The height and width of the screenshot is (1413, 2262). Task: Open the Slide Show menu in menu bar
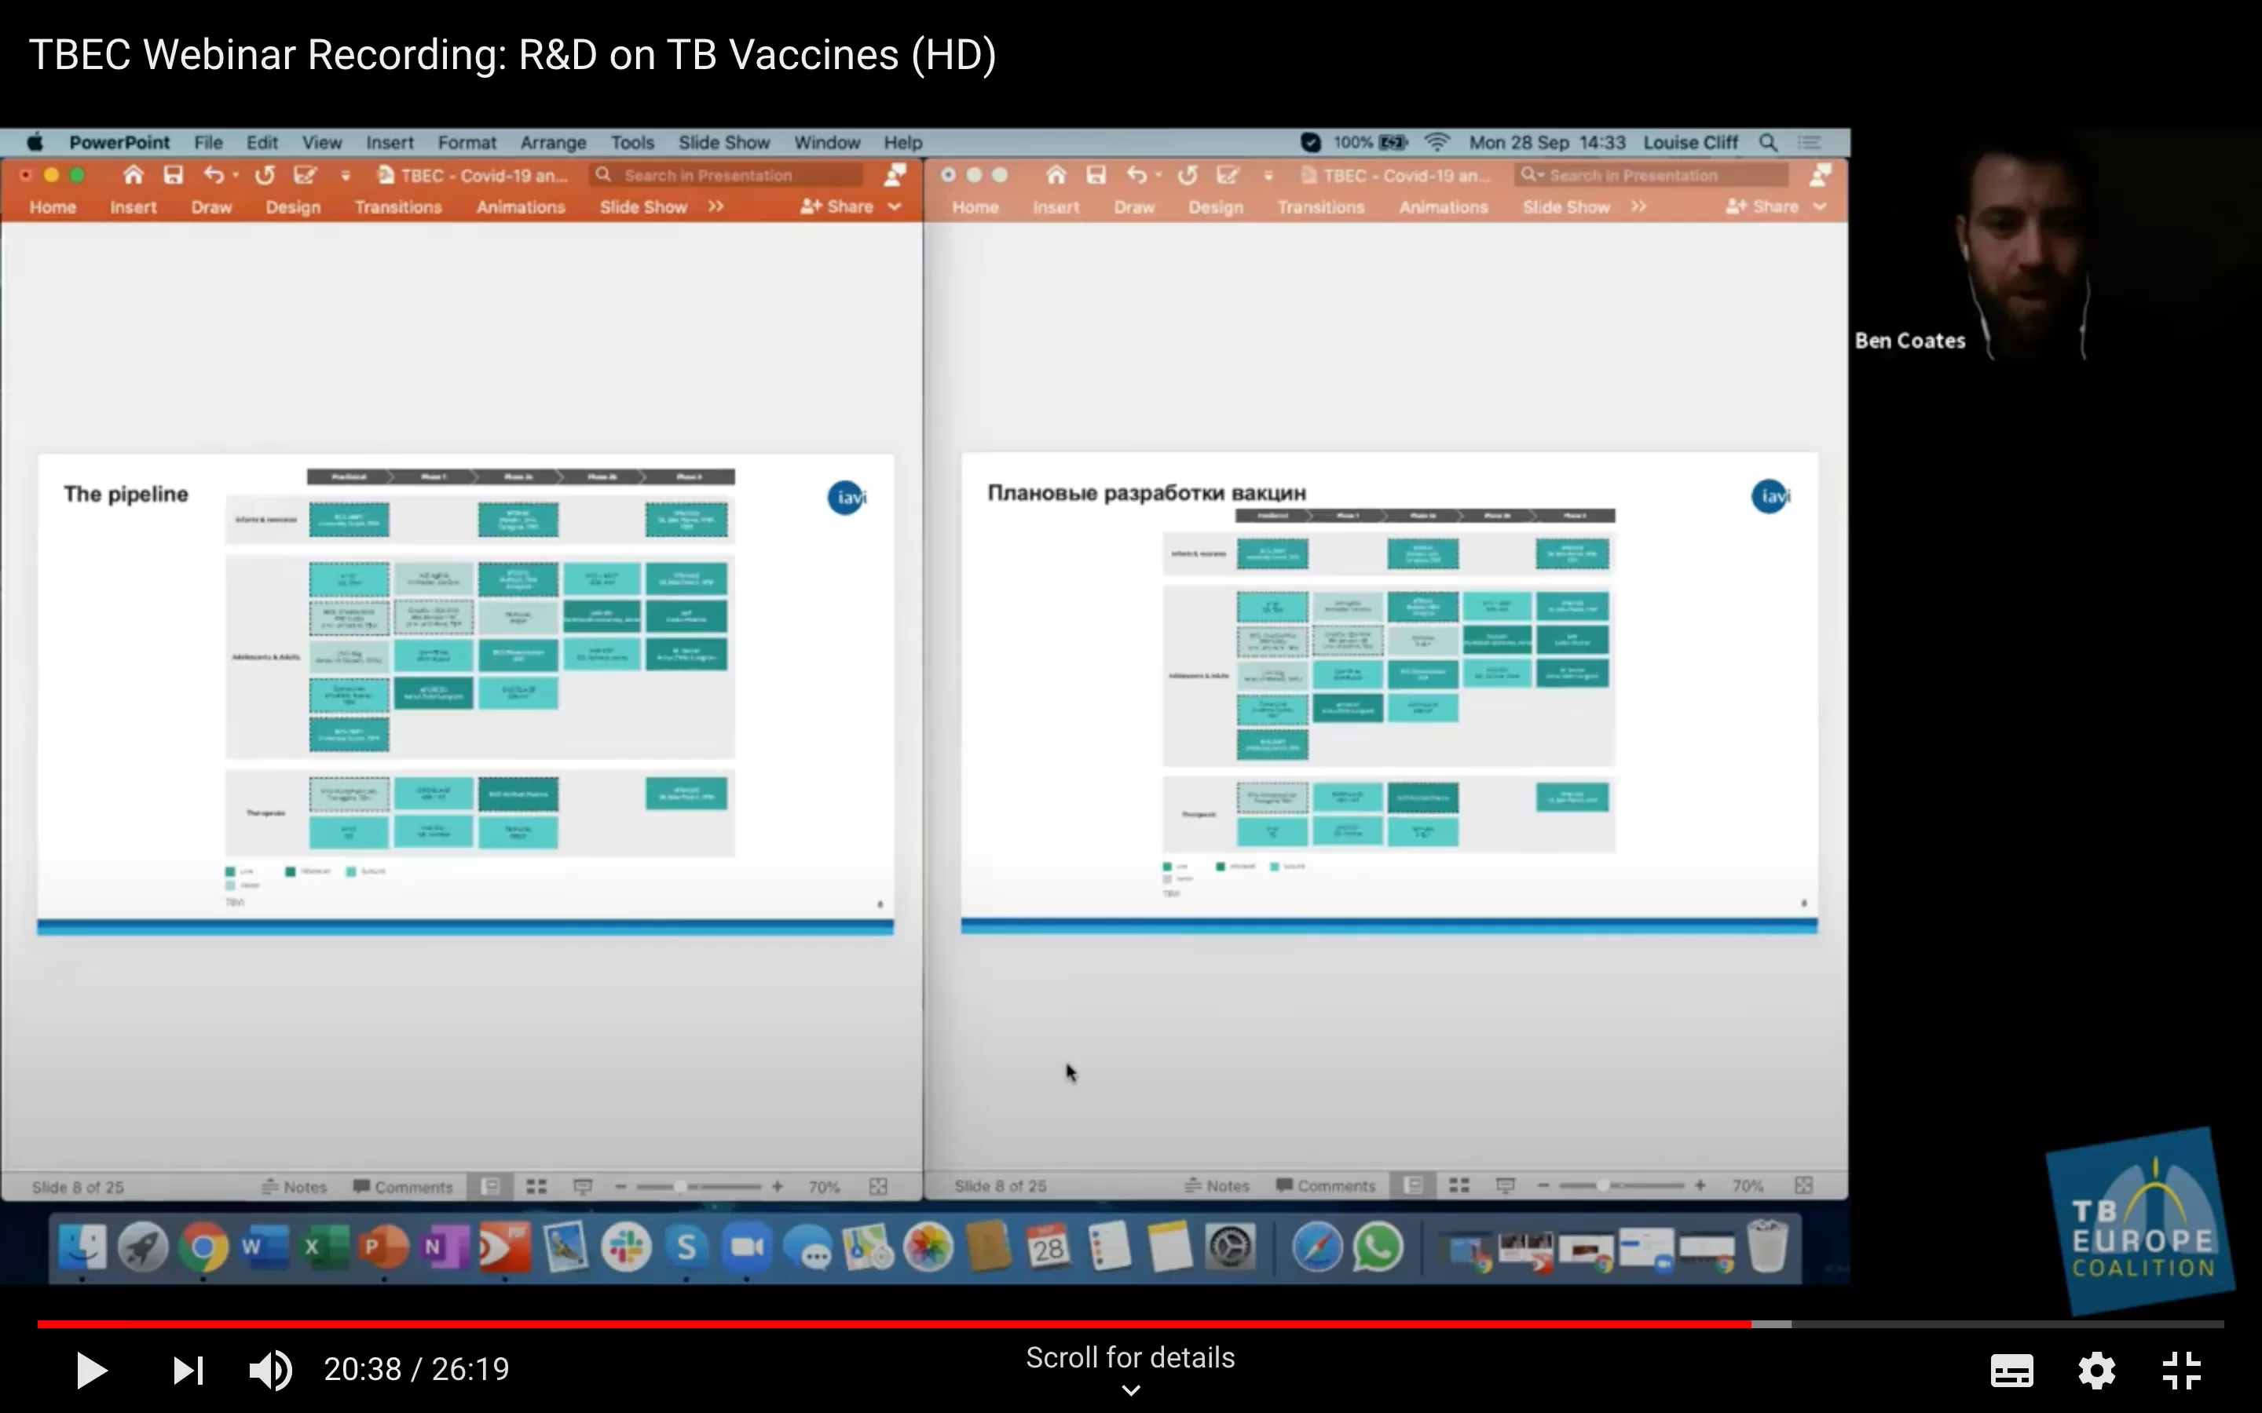(723, 142)
